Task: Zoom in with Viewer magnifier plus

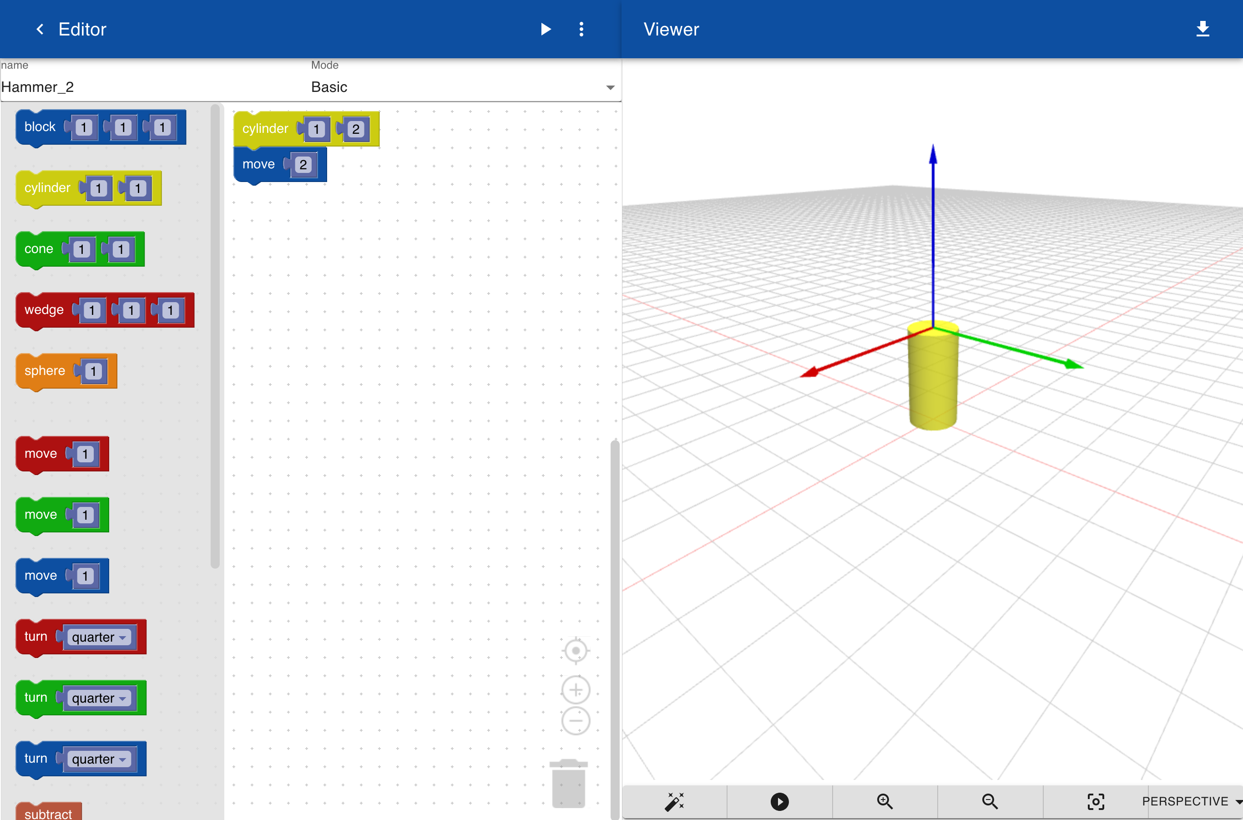Action: 885,801
